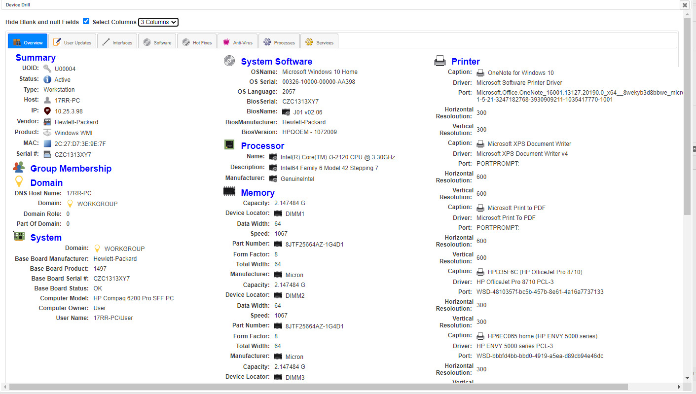Click the Group Membership people icon
Image resolution: width=696 pixels, height=394 pixels.
point(19,168)
